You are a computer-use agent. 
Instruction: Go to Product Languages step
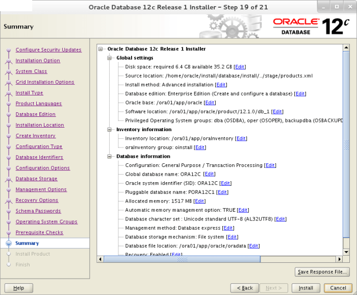[x=38, y=104]
